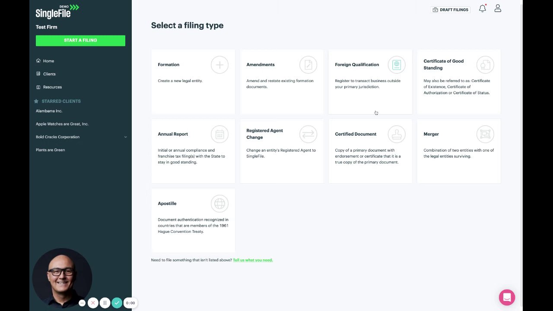This screenshot has width=553, height=311.
Task: Pause the screen recording
Action: click(x=105, y=303)
